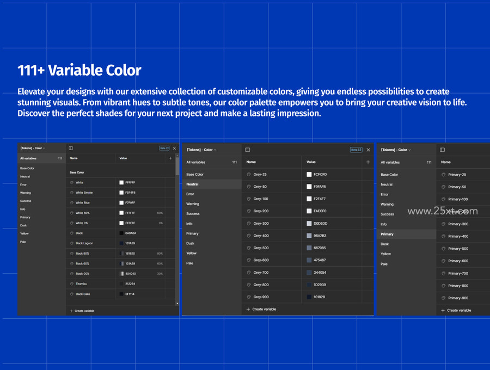Screen dimensions: 490x370
Task: Click the Grey-800 variable name
Action: tap(261, 285)
